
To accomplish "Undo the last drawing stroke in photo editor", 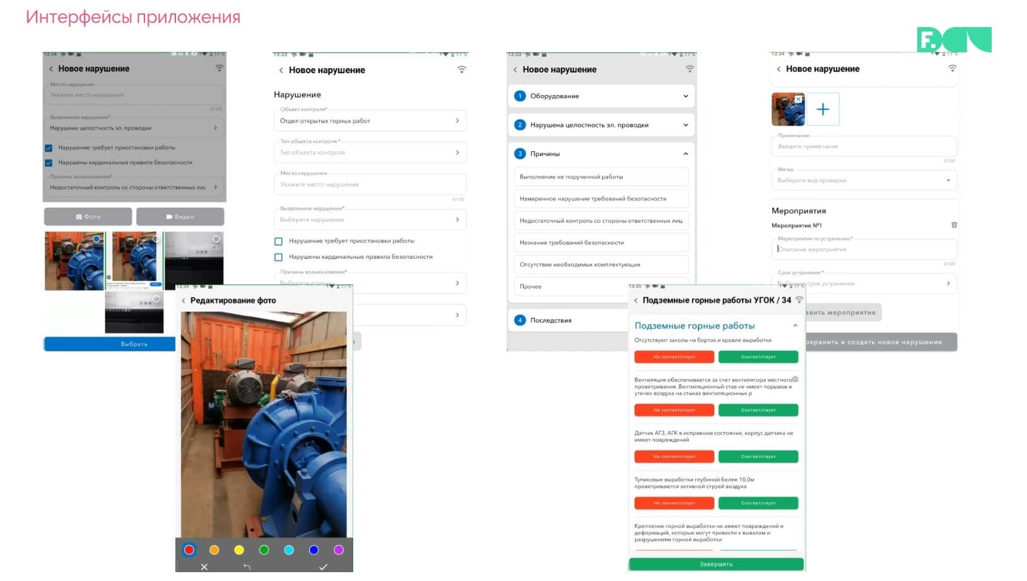I will coord(247,567).
